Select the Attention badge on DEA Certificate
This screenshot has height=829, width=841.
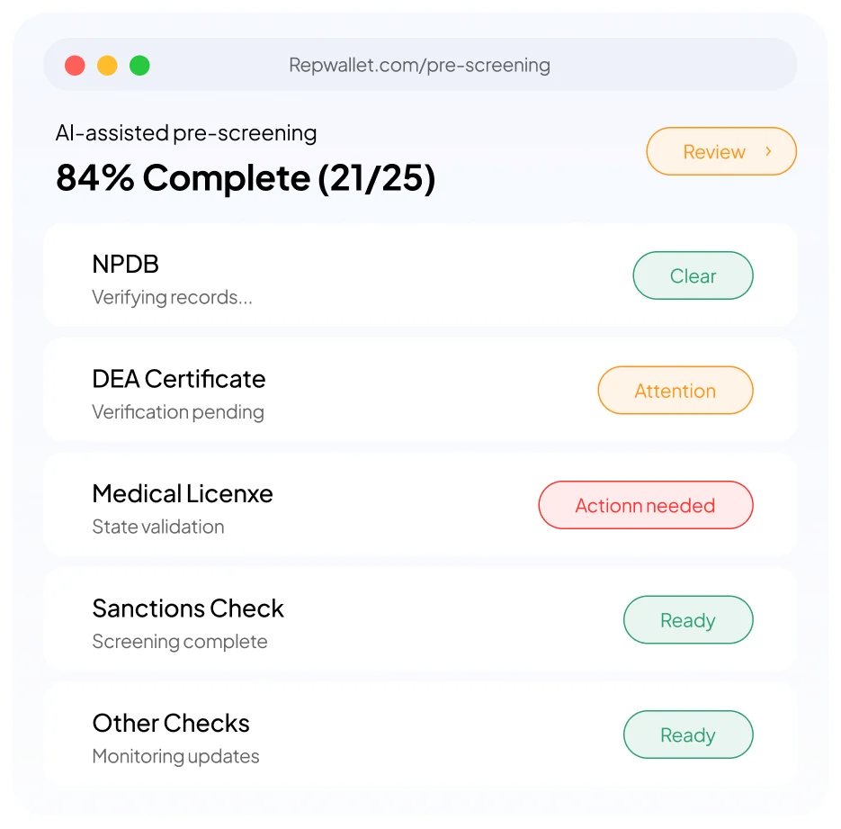pos(675,390)
